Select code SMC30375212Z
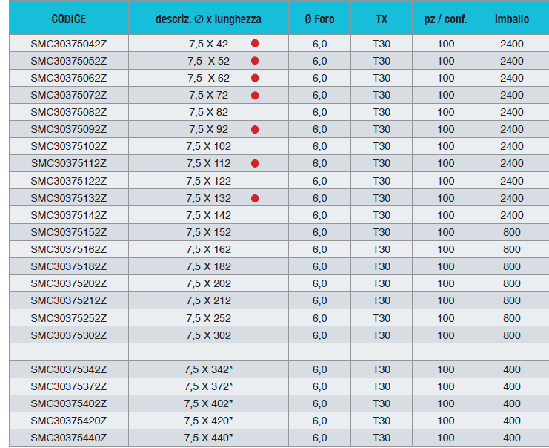 pos(69,300)
